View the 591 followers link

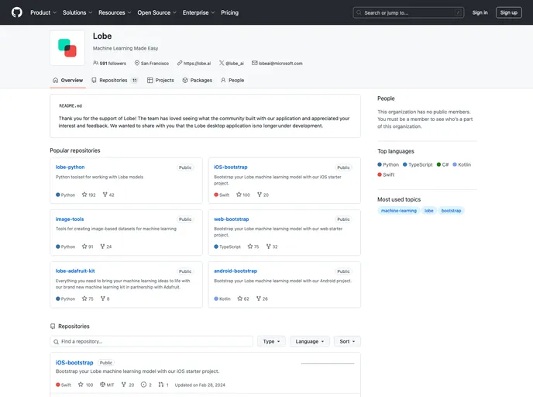click(x=109, y=64)
